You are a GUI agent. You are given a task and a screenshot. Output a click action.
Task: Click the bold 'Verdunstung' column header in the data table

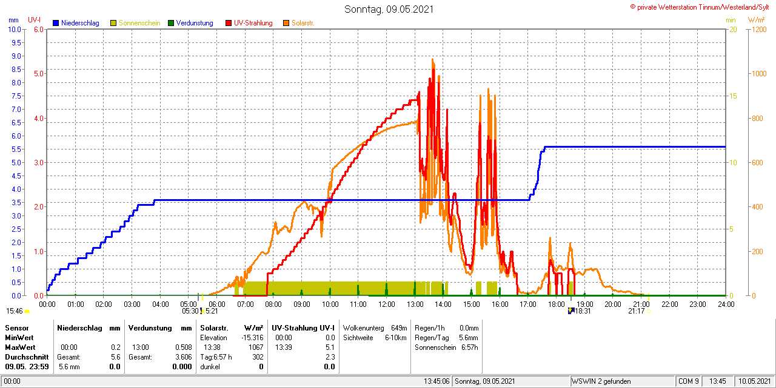pyautogui.click(x=150, y=328)
